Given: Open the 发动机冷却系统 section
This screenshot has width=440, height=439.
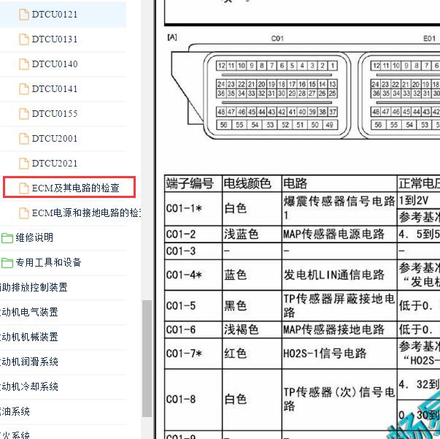Looking at the screenshot, I should click(29, 386).
